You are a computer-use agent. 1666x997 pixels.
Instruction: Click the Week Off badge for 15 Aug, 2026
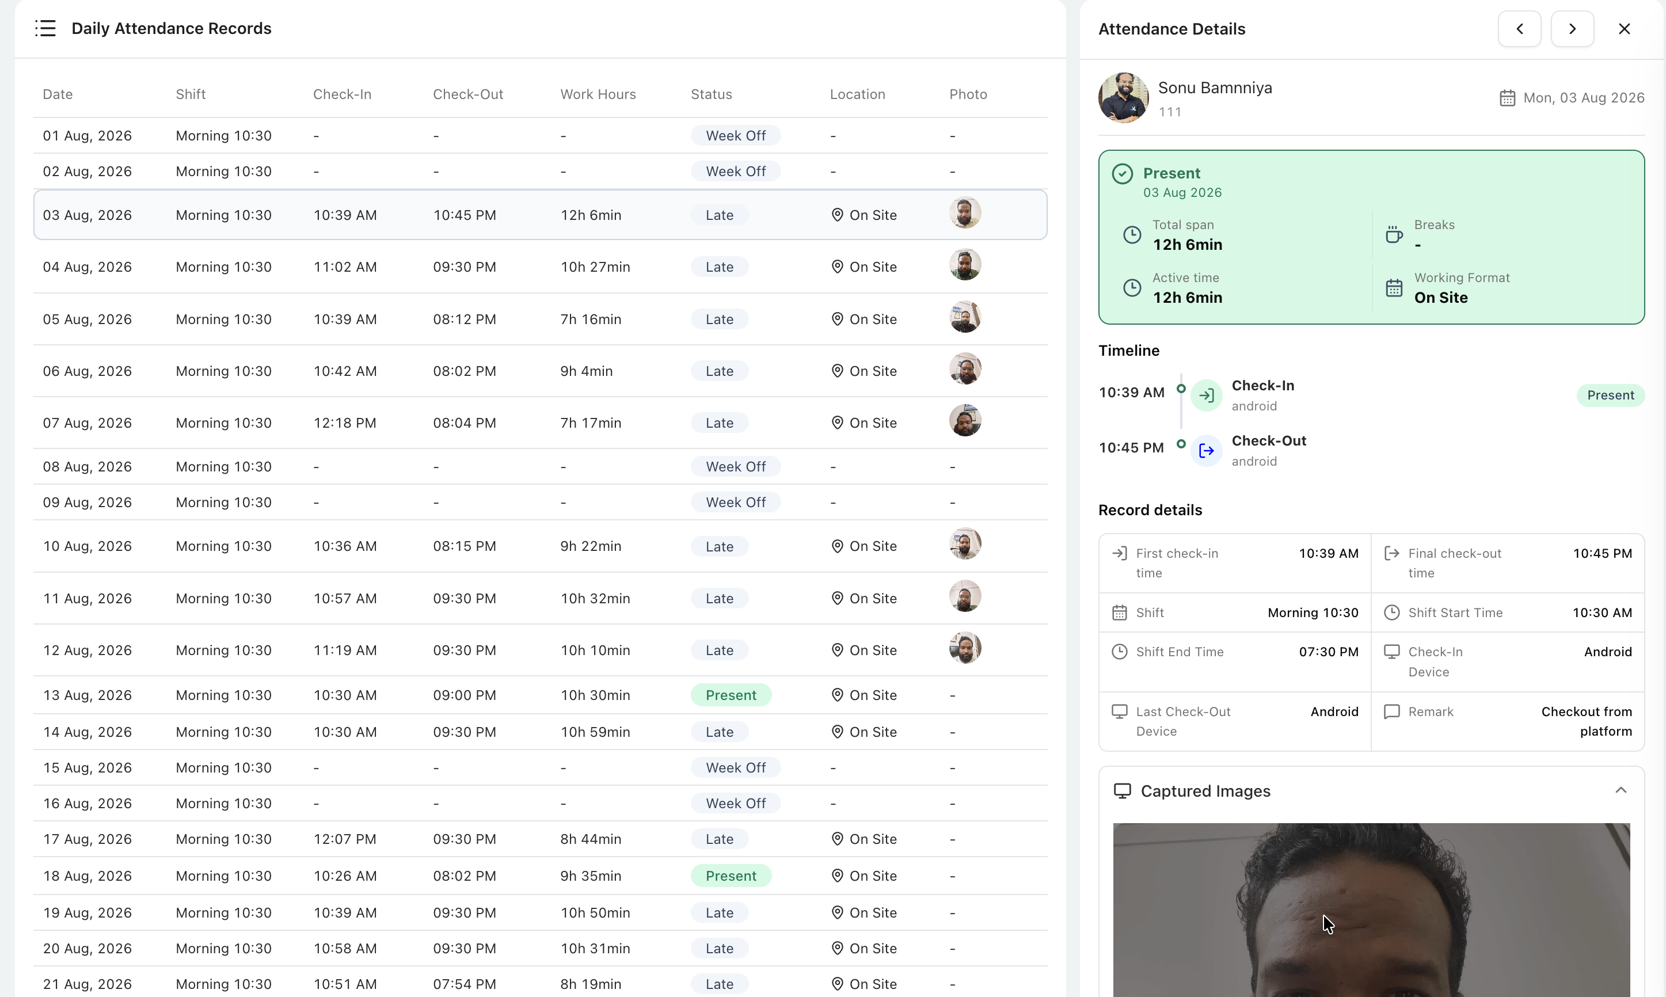736,767
